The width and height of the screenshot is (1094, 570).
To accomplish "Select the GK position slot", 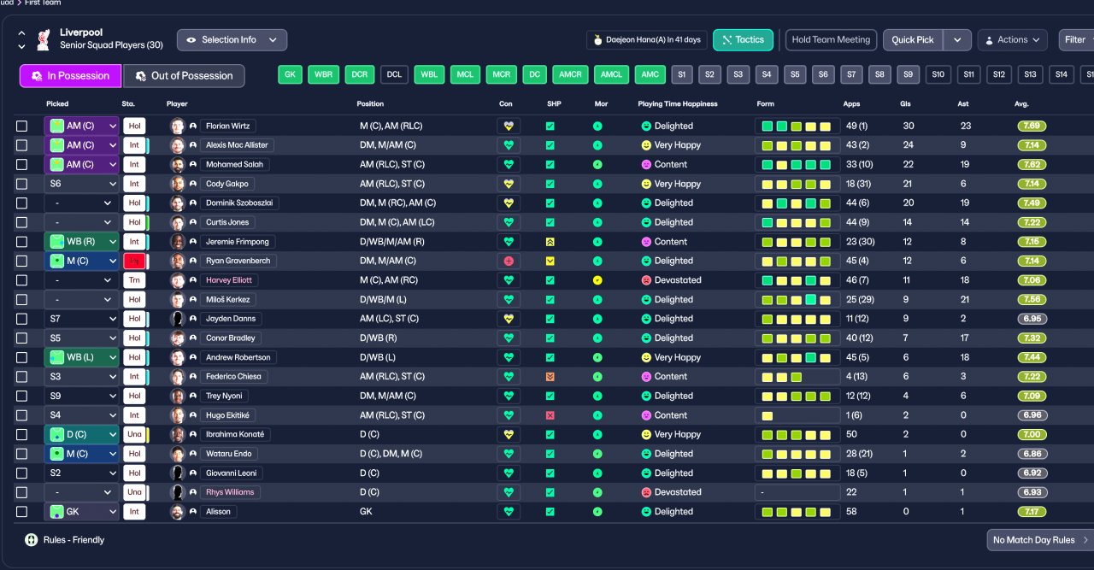I will [290, 75].
